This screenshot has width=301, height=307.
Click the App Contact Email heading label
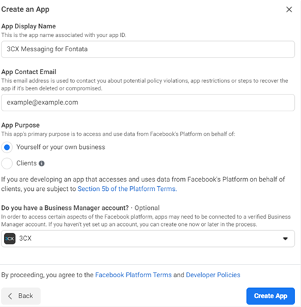point(29,72)
